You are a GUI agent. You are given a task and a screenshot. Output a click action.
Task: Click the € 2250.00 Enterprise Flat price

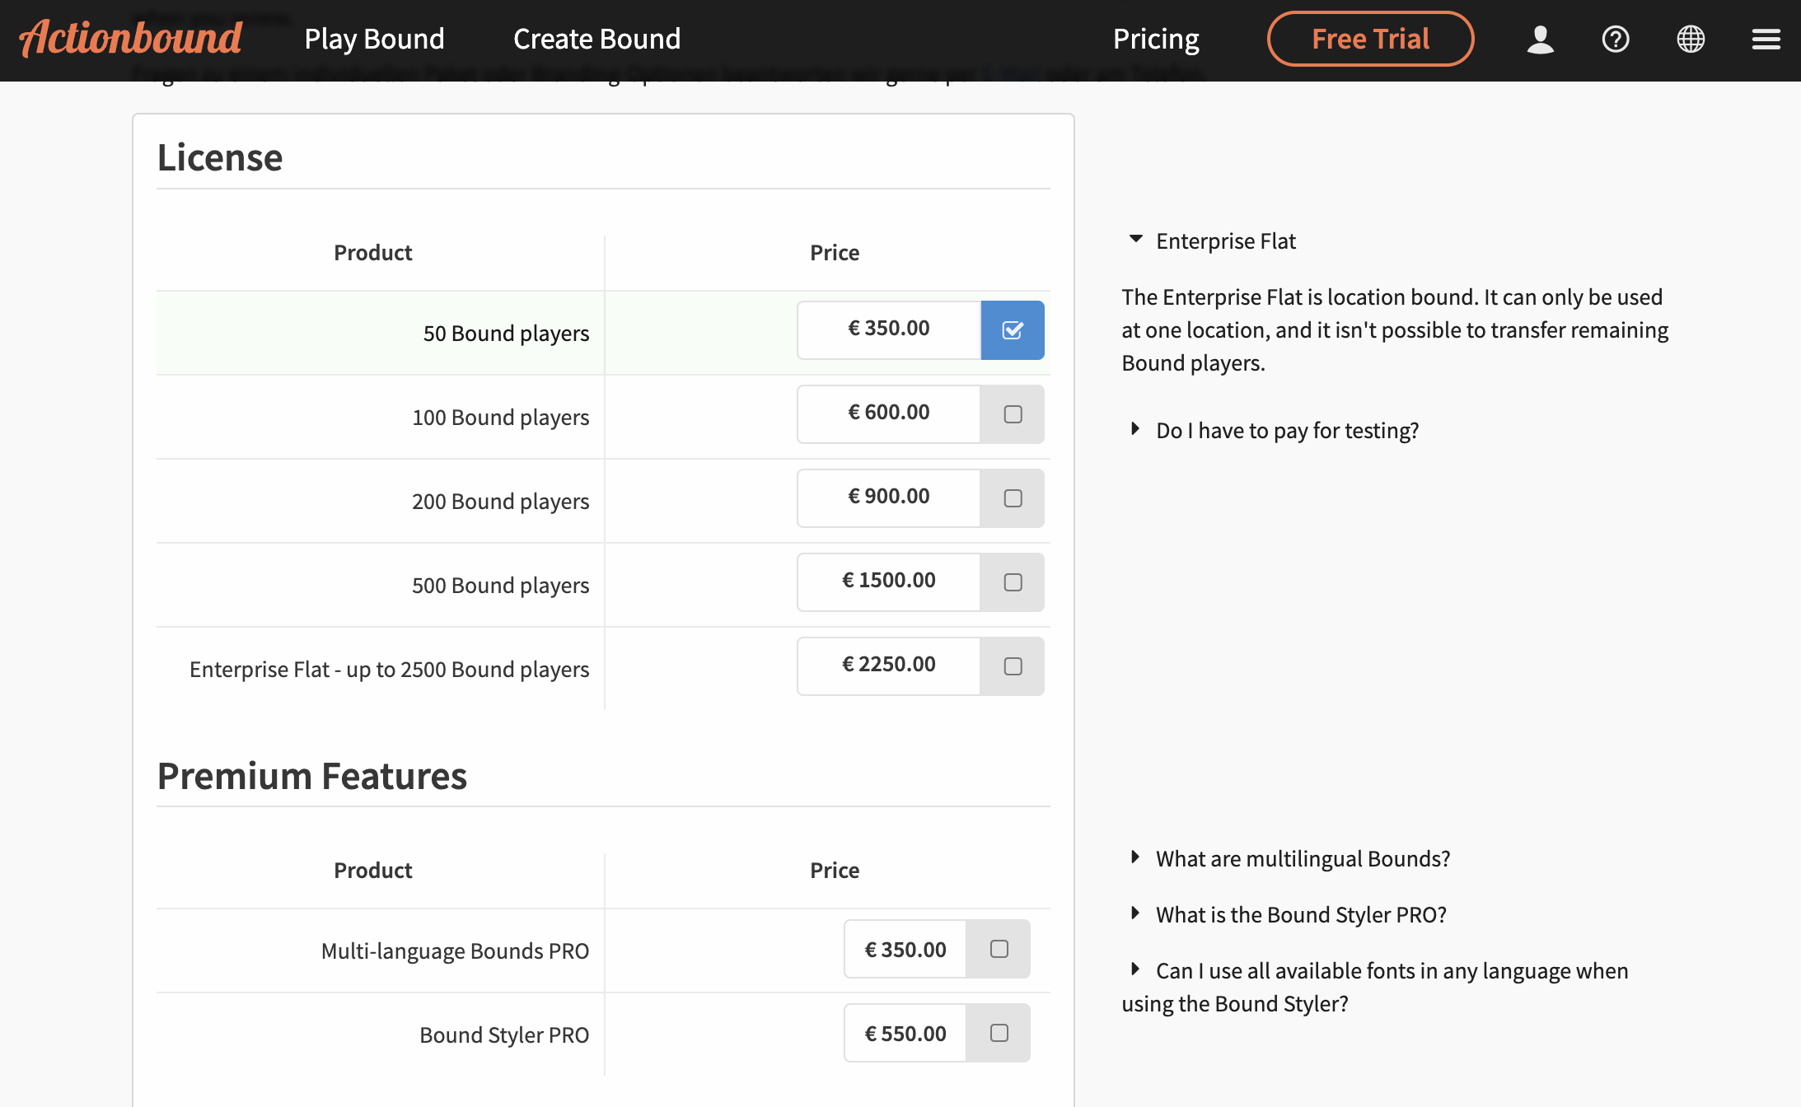tap(889, 665)
